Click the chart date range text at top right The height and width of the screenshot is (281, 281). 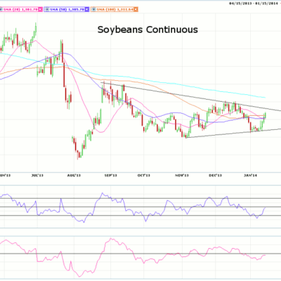[x=253, y=4]
